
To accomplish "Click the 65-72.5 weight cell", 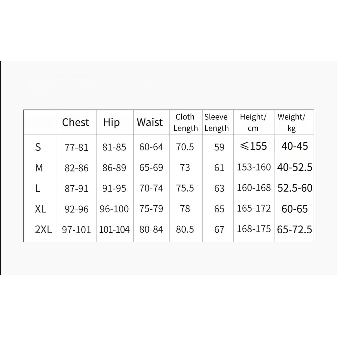I will tap(295, 229).
